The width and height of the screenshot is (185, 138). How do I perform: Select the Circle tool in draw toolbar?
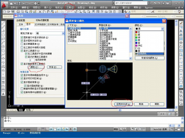pyautogui.click(x=3, y=47)
